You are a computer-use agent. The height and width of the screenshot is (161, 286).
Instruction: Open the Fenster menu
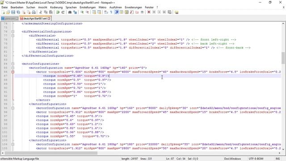pos(149,7)
